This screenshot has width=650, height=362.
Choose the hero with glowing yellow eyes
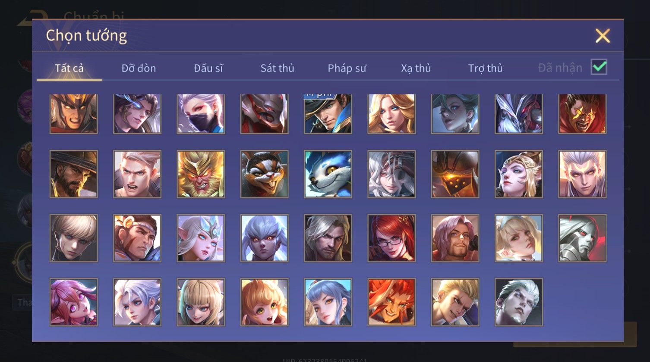click(582, 113)
